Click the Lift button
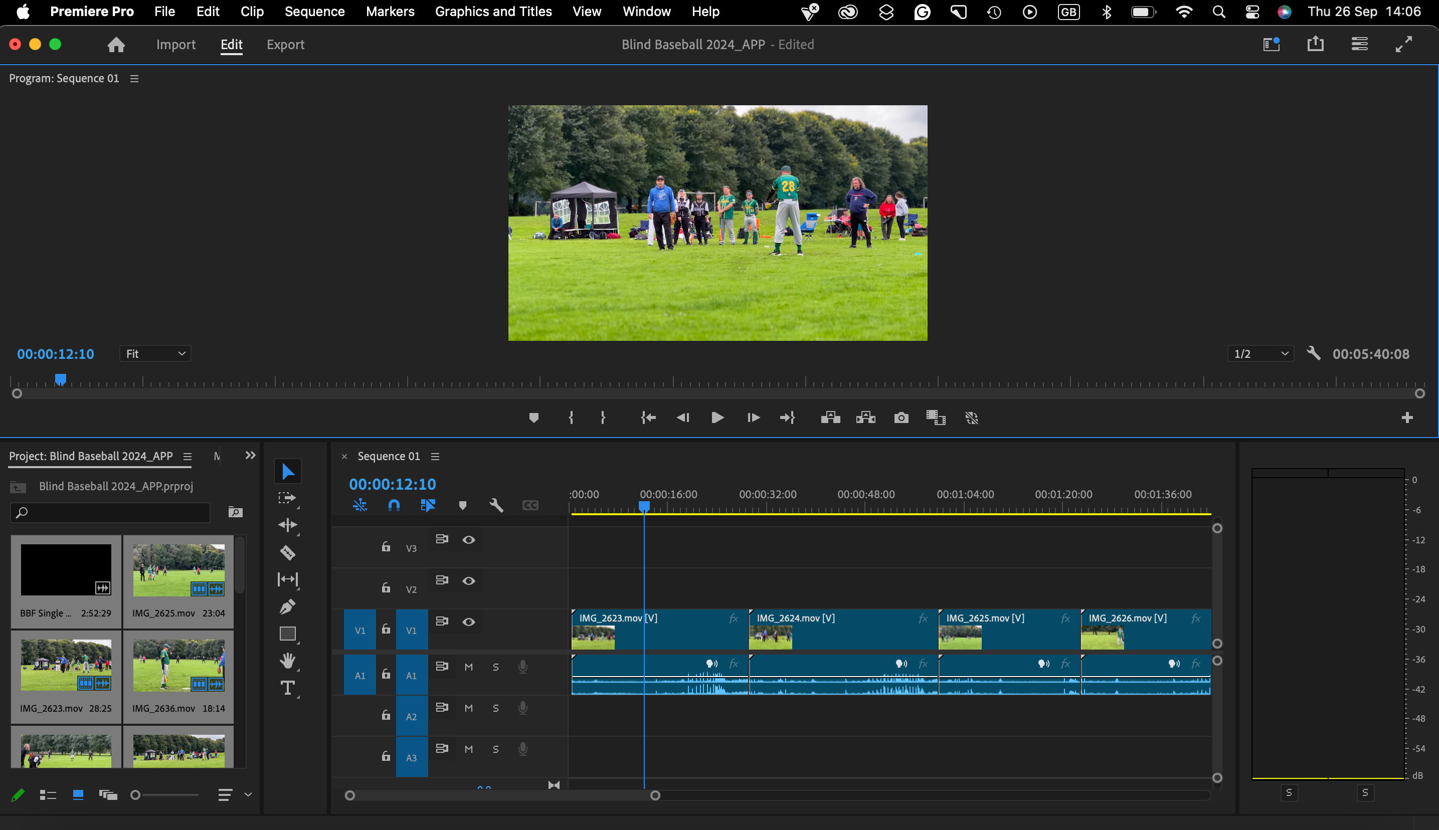 (831, 418)
